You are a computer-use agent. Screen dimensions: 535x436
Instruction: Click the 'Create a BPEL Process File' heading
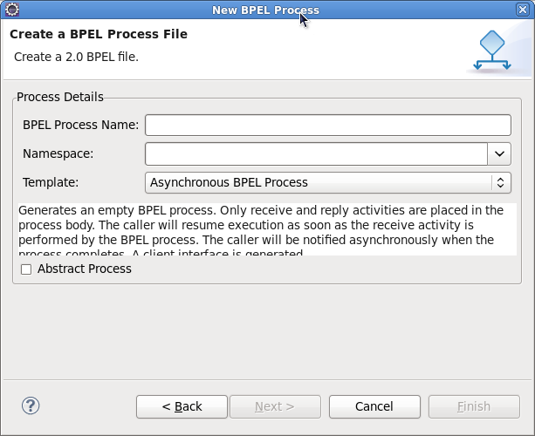pyautogui.click(x=99, y=34)
